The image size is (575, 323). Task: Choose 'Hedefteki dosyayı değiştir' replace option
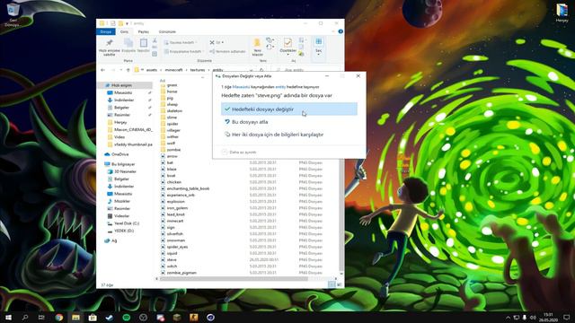click(289, 109)
